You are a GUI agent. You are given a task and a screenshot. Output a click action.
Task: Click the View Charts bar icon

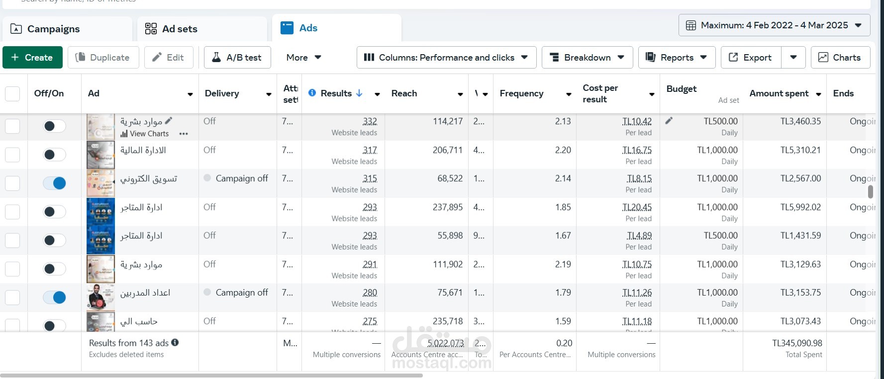coord(124,134)
